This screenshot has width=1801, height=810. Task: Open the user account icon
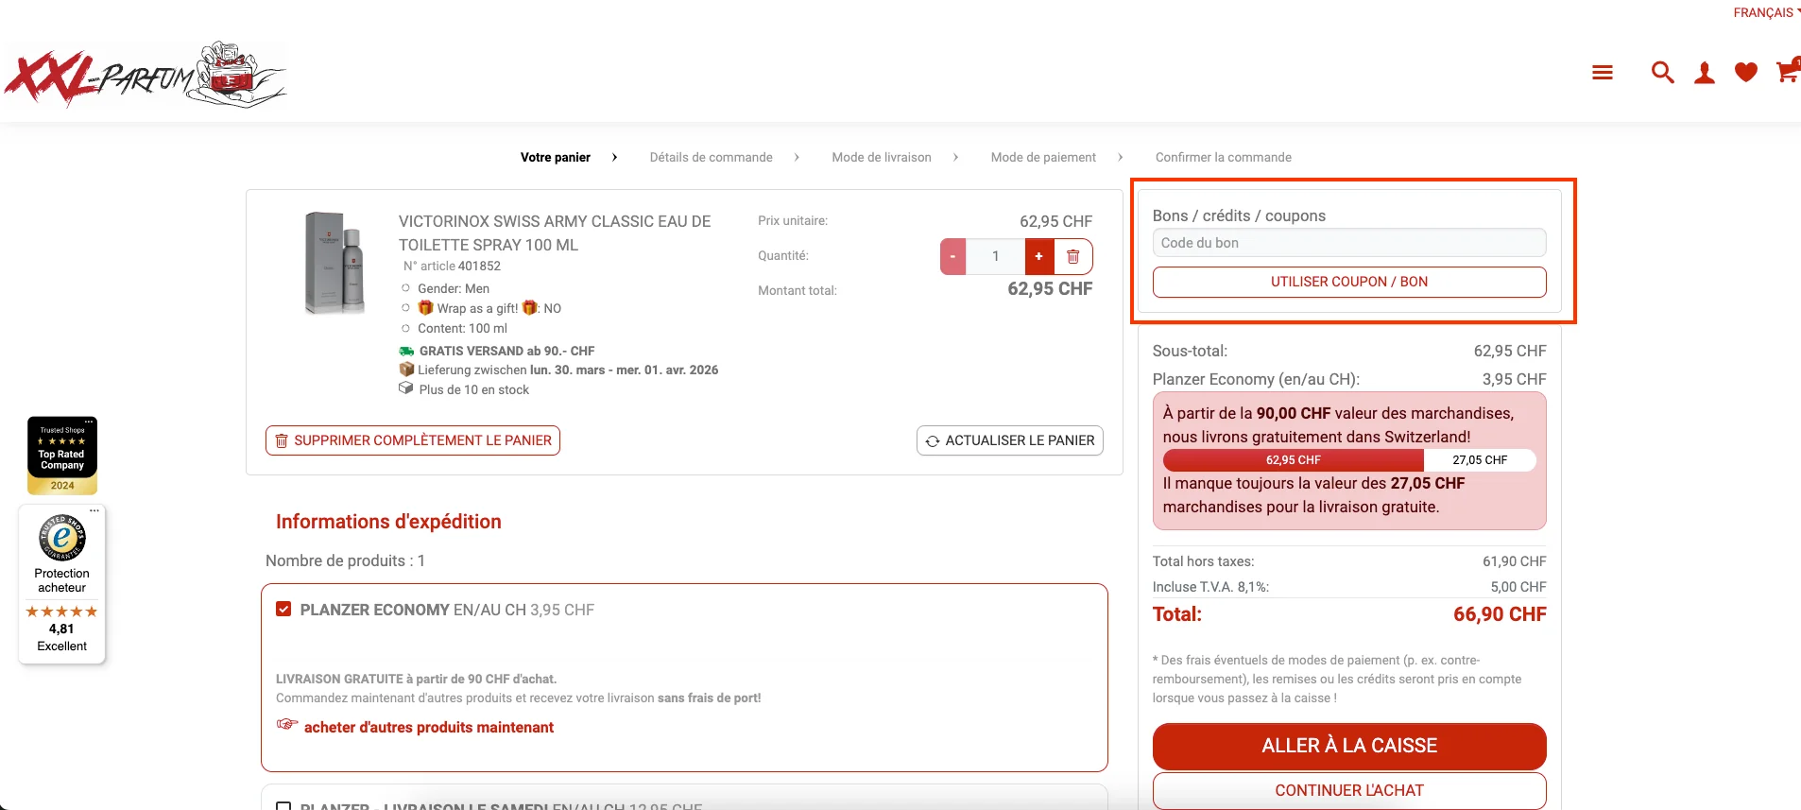[1705, 73]
